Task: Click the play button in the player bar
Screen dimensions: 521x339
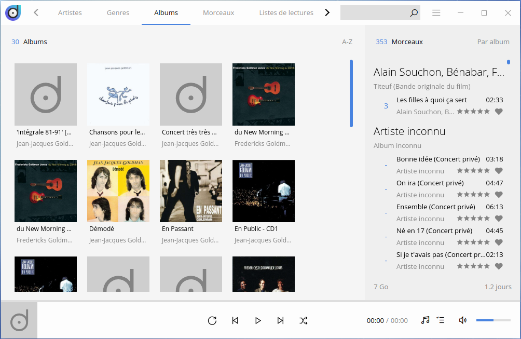Action: click(258, 320)
